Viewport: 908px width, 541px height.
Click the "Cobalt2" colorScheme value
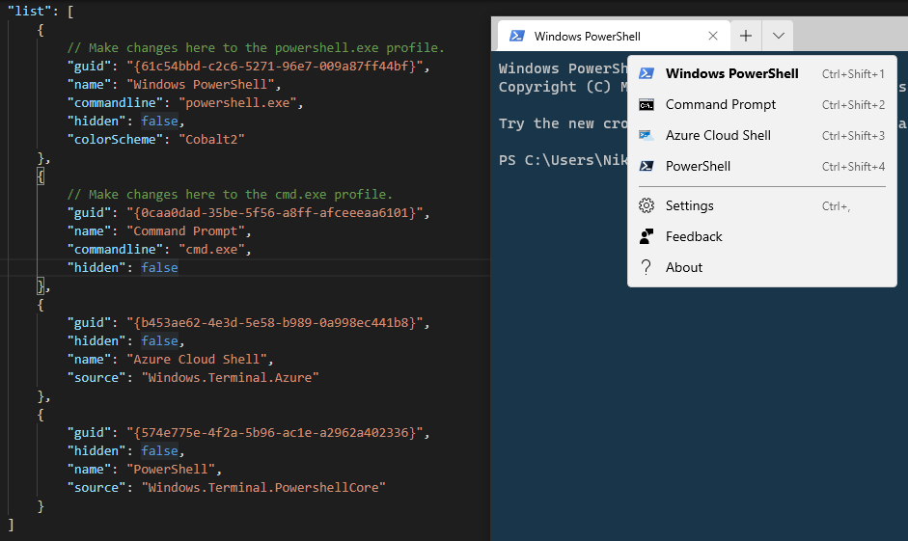[x=211, y=140]
